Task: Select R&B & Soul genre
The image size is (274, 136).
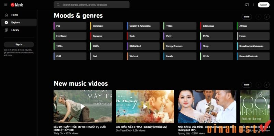Action: (143, 46)
